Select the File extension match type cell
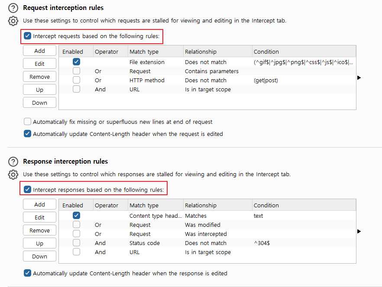382x287 pixels. tap(155, 62)
